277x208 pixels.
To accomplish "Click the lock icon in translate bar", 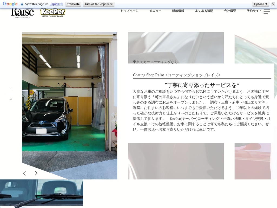I will [22, 4].
